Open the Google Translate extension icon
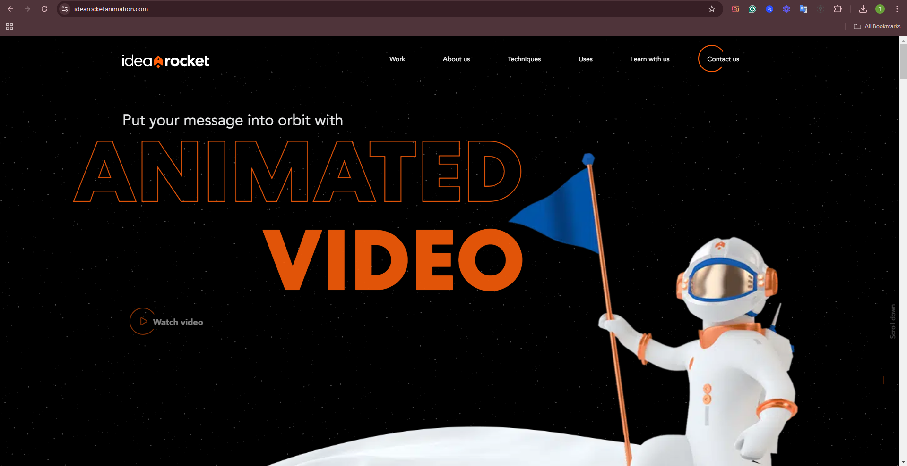Image resolution: width=907 pixels, height=466 pixels. [x=803, y=9]
